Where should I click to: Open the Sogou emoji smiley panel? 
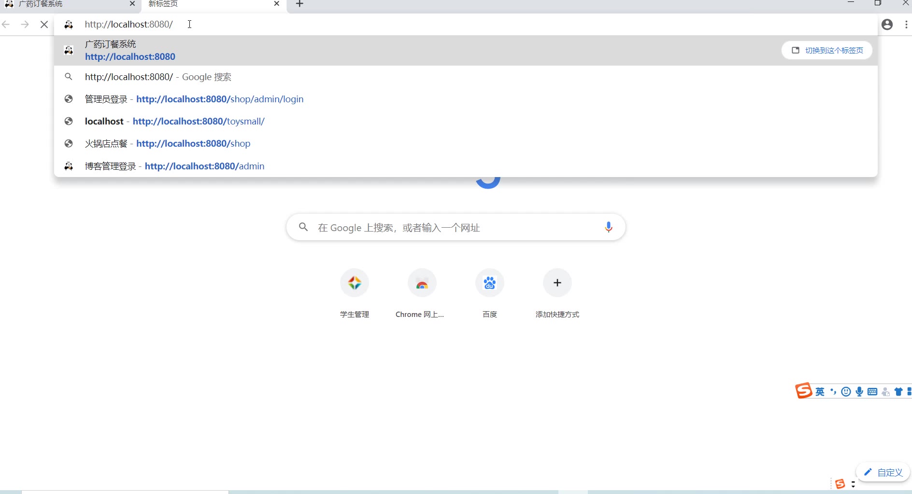846,392
